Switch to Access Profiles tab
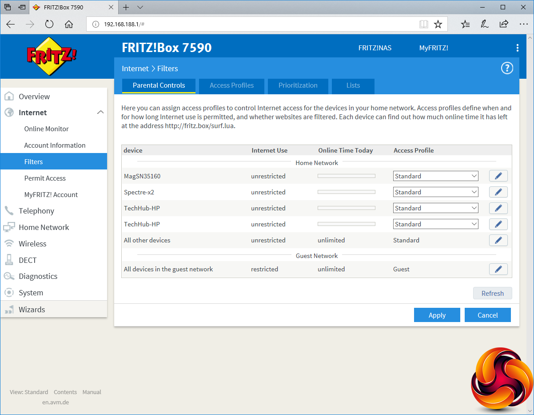Image resolution: width=534 pixels, height=415 pixels. 231,86
